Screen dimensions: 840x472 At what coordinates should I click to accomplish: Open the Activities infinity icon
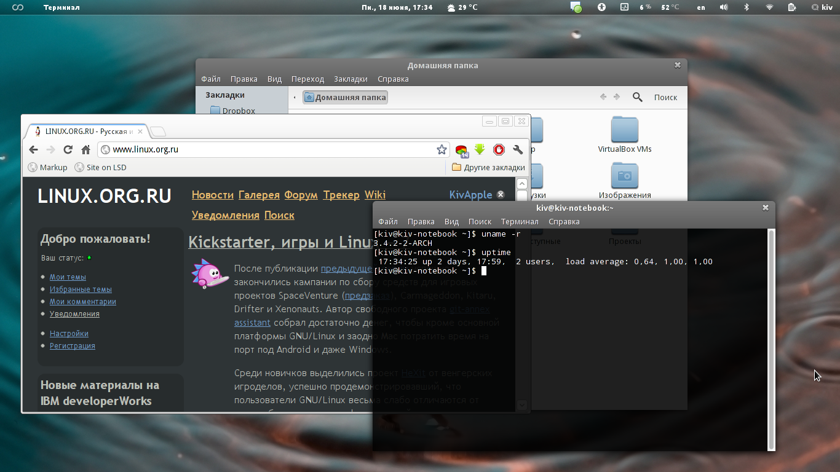[x=18, y=7]
